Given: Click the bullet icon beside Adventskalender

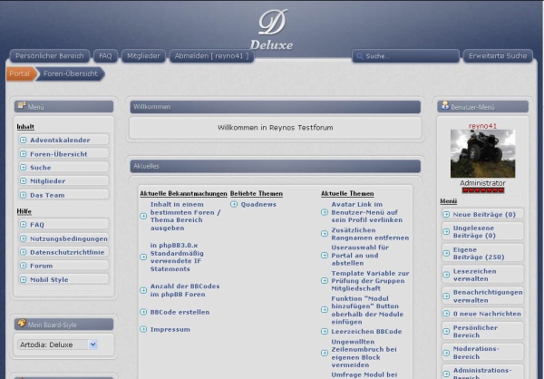Looking at the screenshot, I should (x=22, y=140).
